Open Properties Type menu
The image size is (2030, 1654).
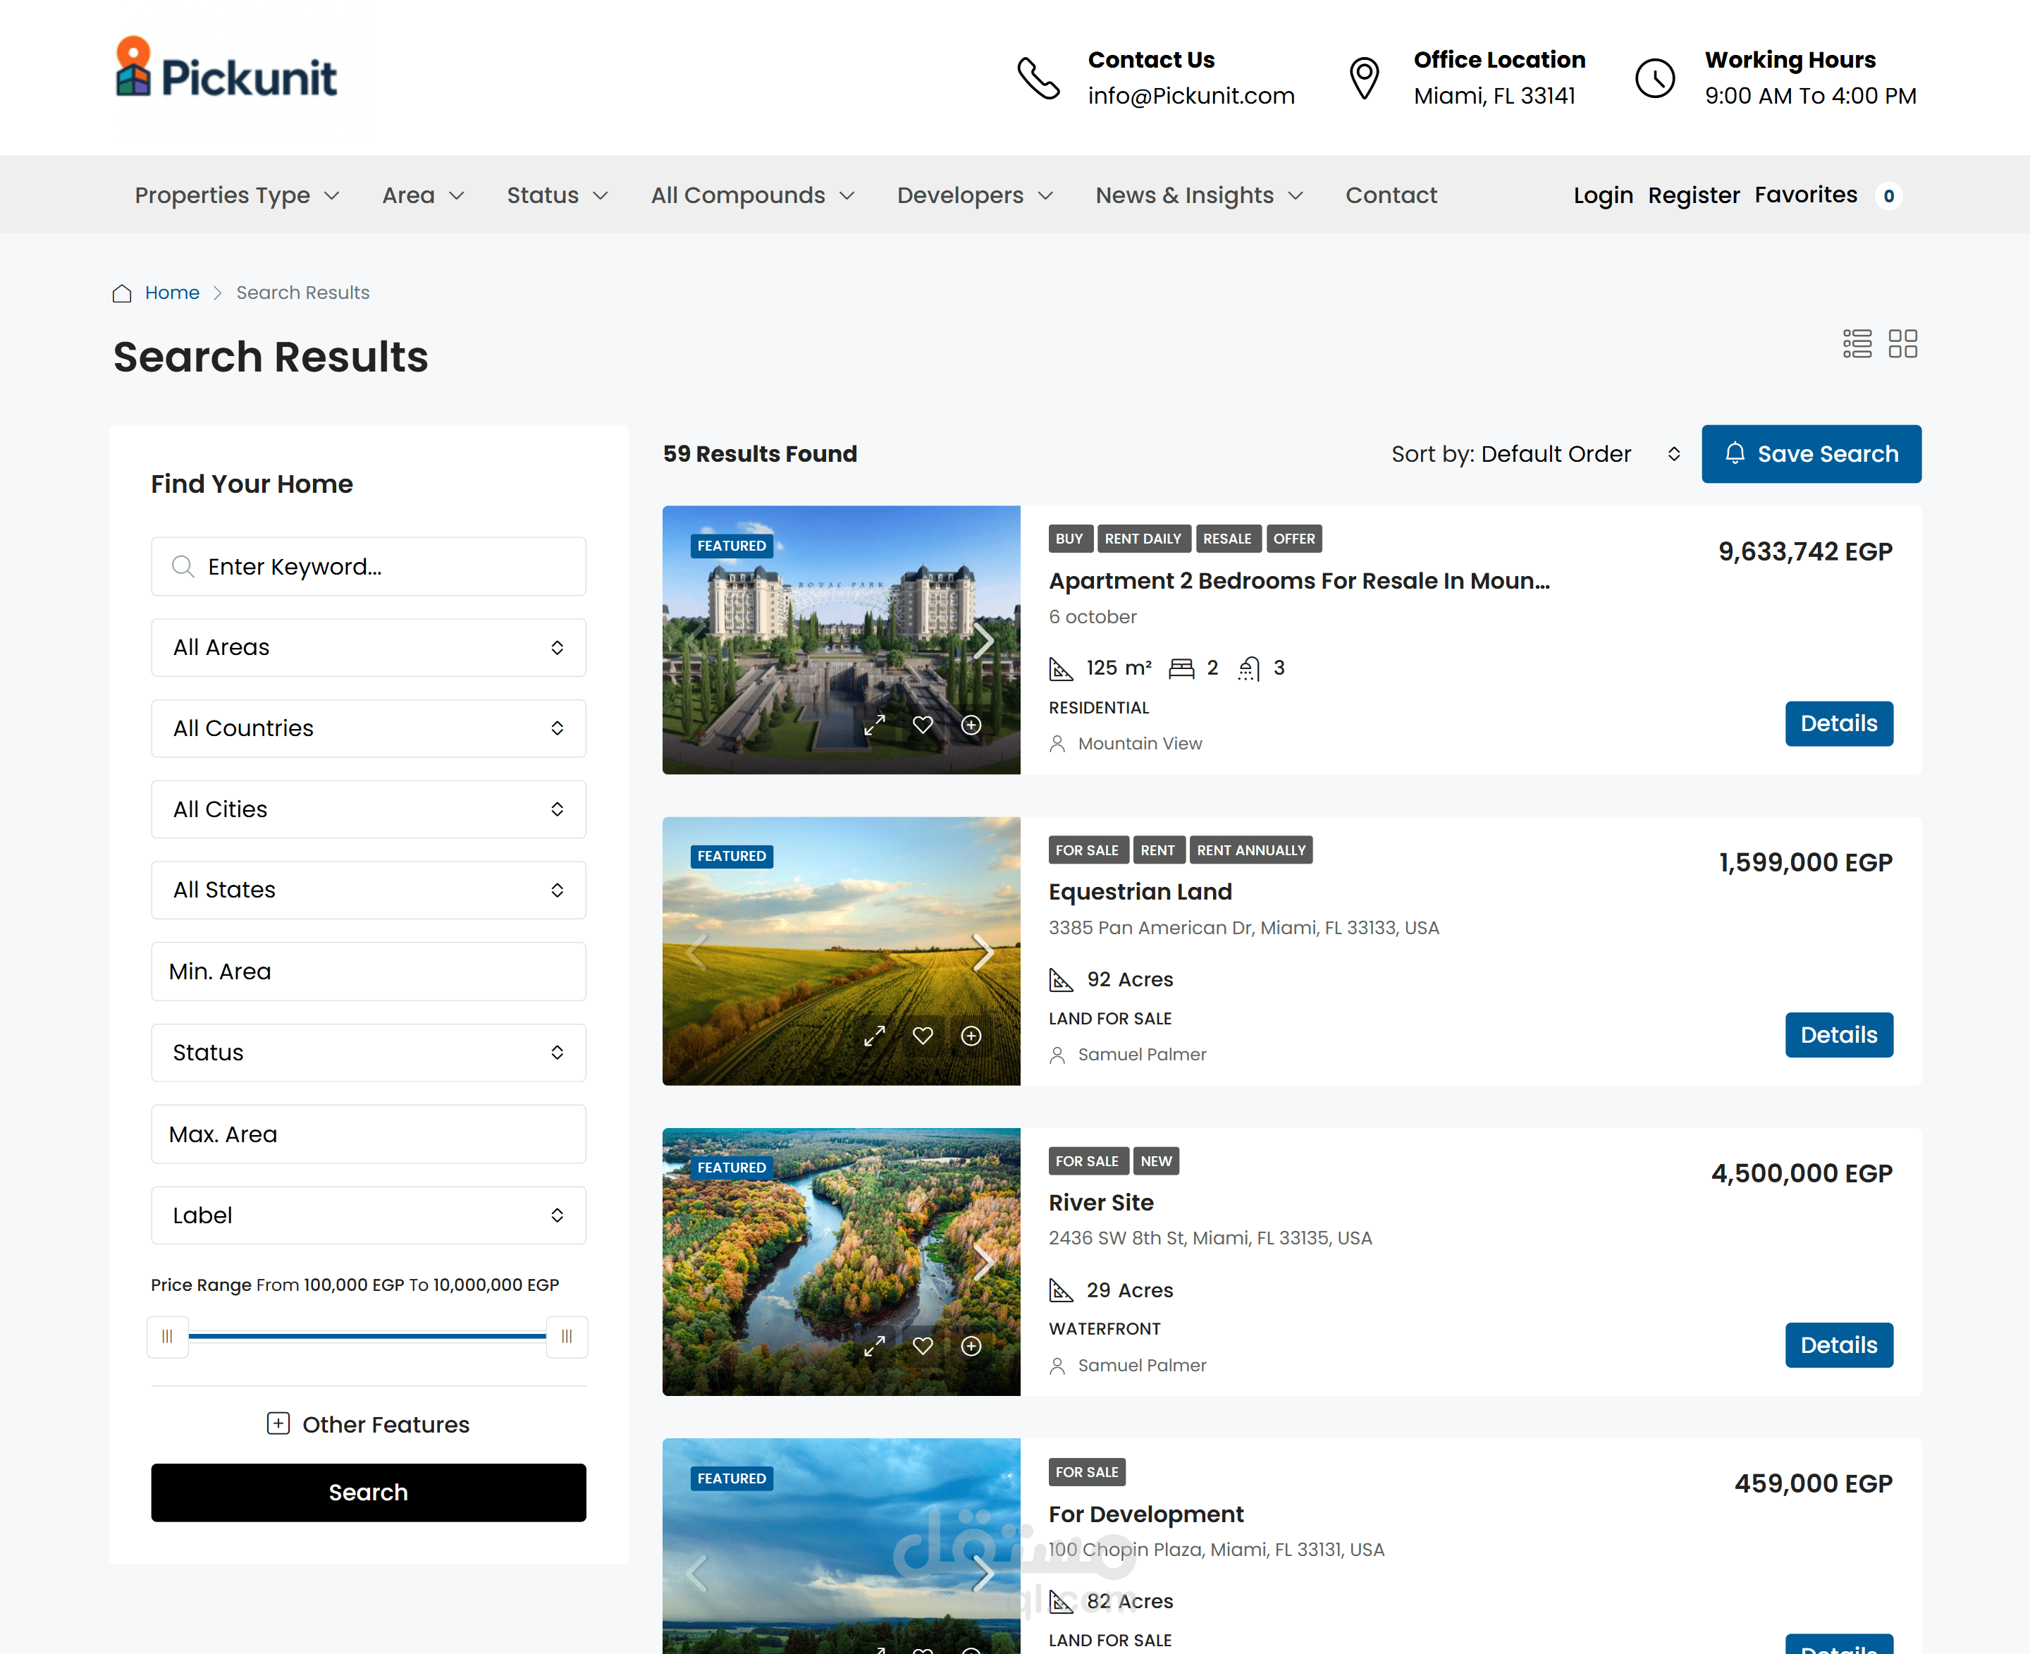[236, 195]
